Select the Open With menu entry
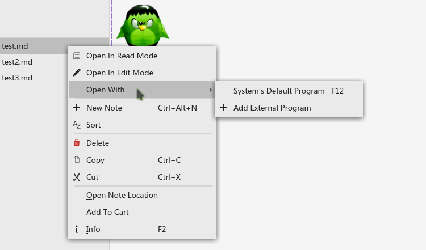426x250 pixels. pyautogui.click(x=142, y=90)
